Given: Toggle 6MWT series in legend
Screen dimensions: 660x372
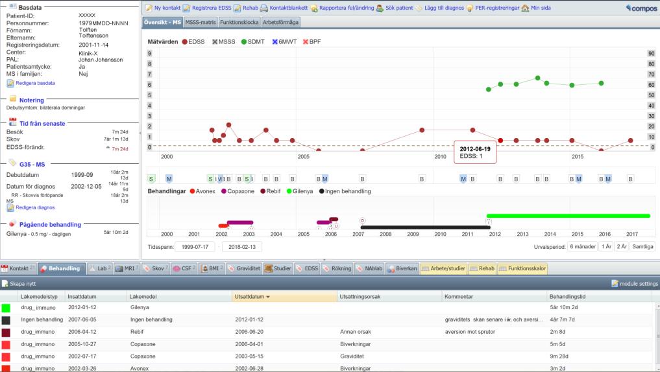Looking at the screenshot, I should (284, 41).
